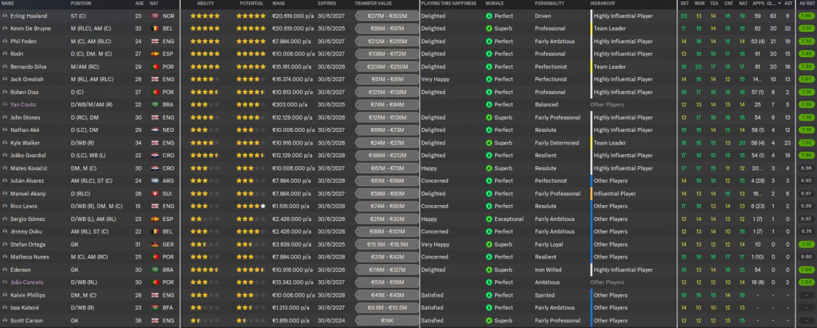This screenshot has height=328, width=817.
Task: Open João Cancelo's player name
Action: click(x=27, y=283)
